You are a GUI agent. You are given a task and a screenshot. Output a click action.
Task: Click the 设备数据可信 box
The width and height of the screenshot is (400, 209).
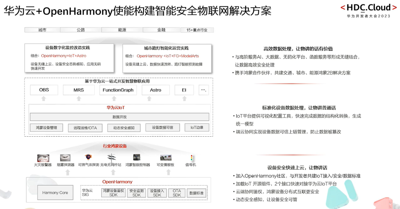pos(162,128)
